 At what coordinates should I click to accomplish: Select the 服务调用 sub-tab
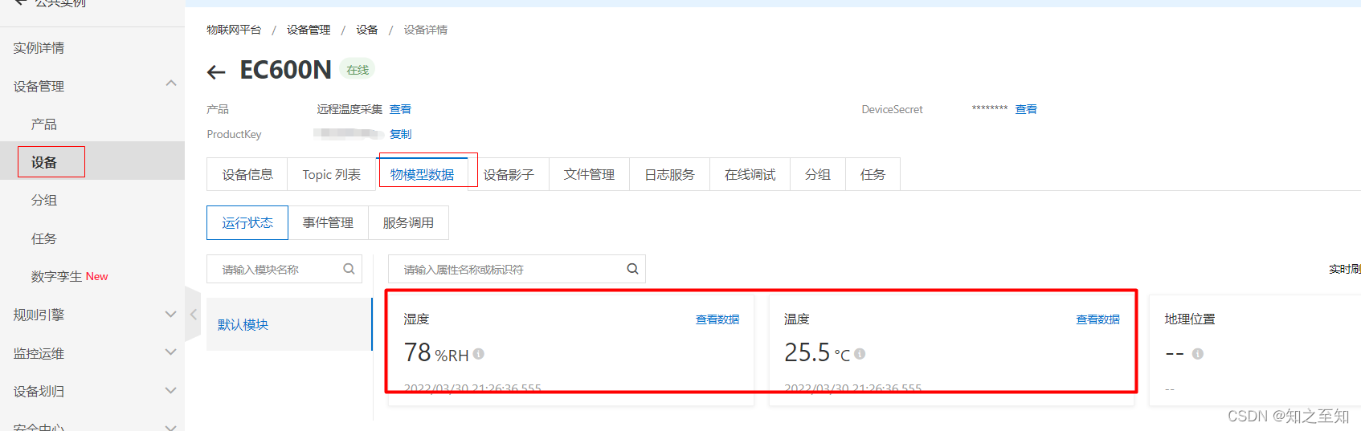pyautogui.click(x=408, y=222)
